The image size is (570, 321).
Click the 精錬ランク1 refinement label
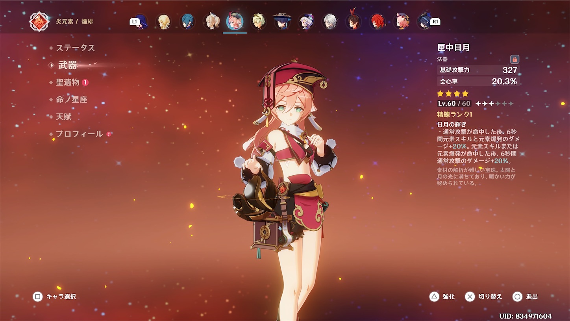click(x=455, y=115)
